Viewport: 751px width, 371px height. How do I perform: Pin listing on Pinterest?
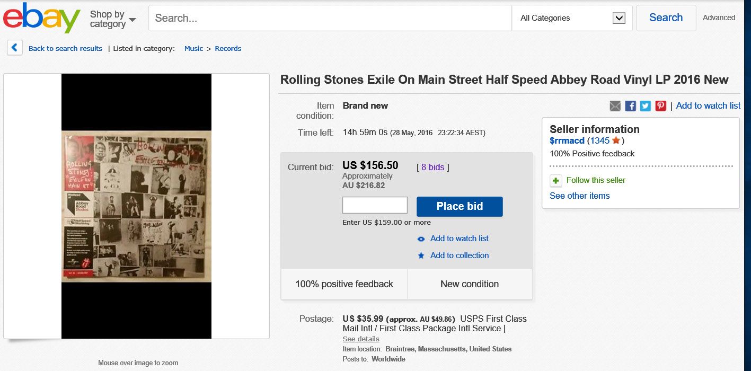(x=660, y=106)
